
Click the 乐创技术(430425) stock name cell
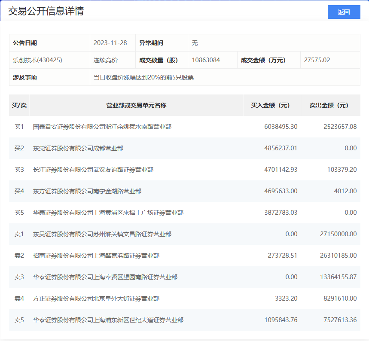tap(38, 60)
